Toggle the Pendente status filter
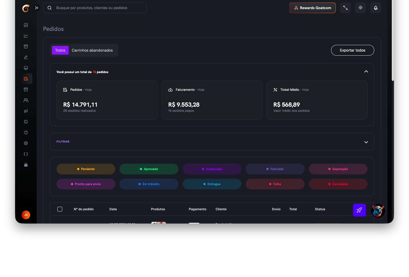Viewport: 409px width, 277px height. coord(86,169)
